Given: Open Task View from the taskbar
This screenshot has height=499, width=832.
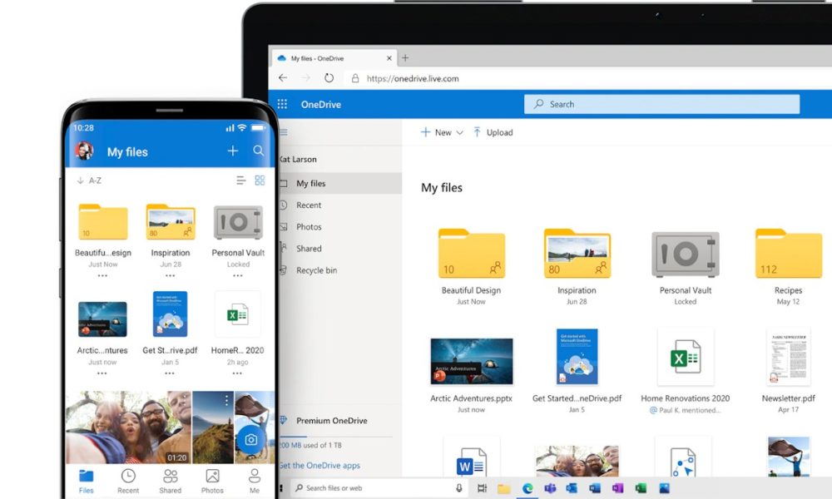Looking at the screenshot, I should (482, 488).
